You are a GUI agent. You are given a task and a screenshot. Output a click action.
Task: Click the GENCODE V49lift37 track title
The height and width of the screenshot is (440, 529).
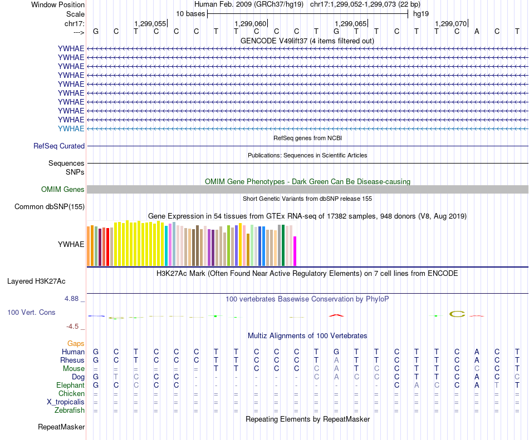tap(307, 41)
